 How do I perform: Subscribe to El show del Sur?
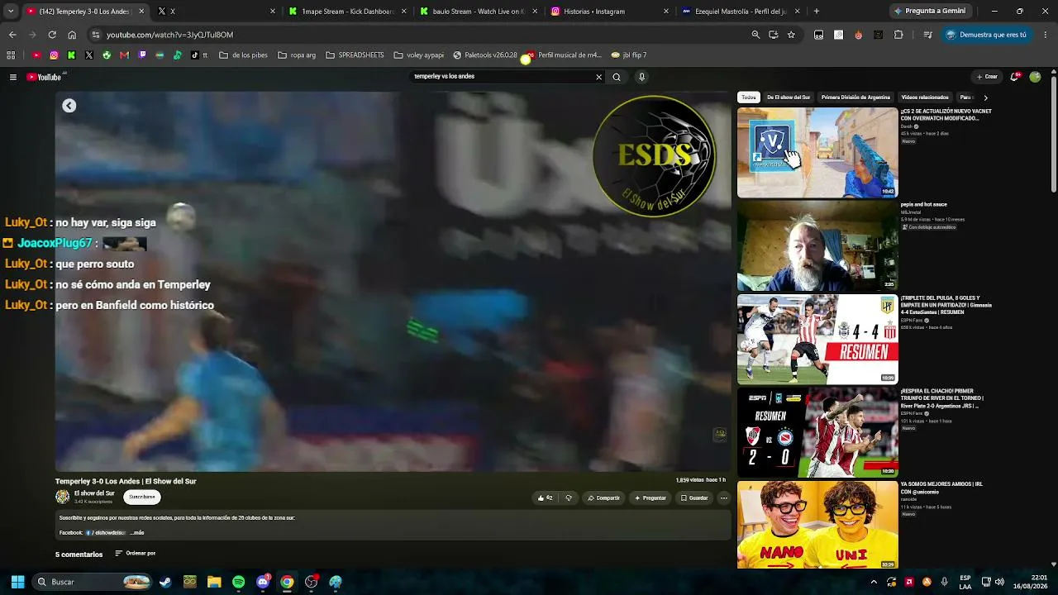pyautogui.click(x=142, y=497)
